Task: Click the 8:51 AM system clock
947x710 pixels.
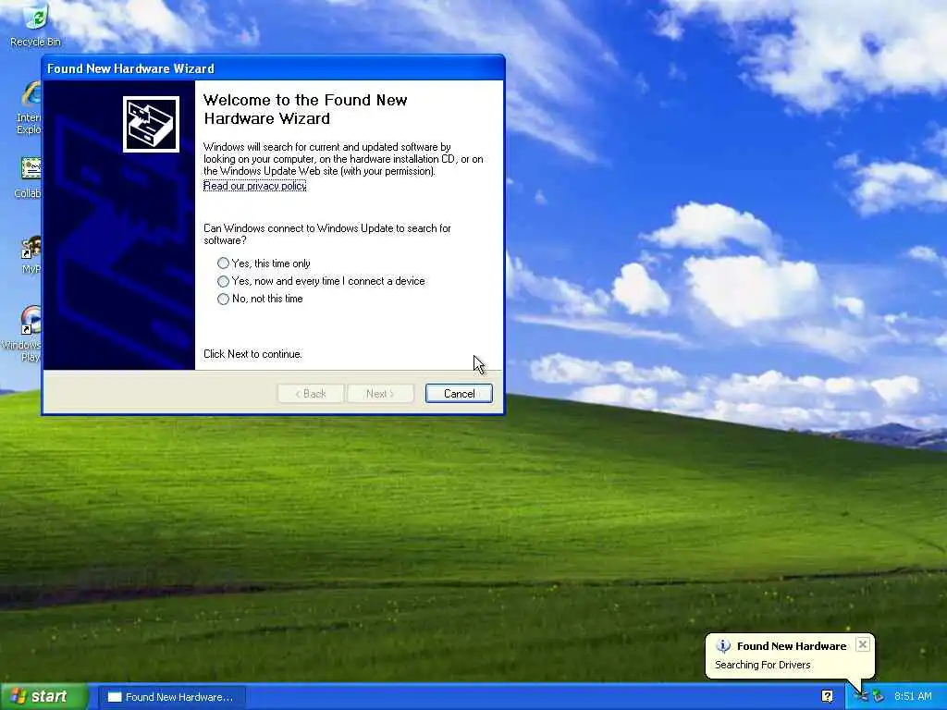Action: pos(913,696)
